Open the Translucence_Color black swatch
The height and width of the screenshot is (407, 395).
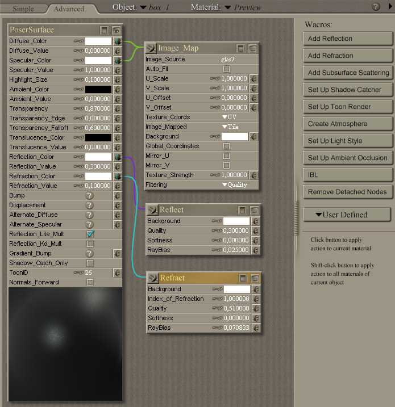[98, 137]
